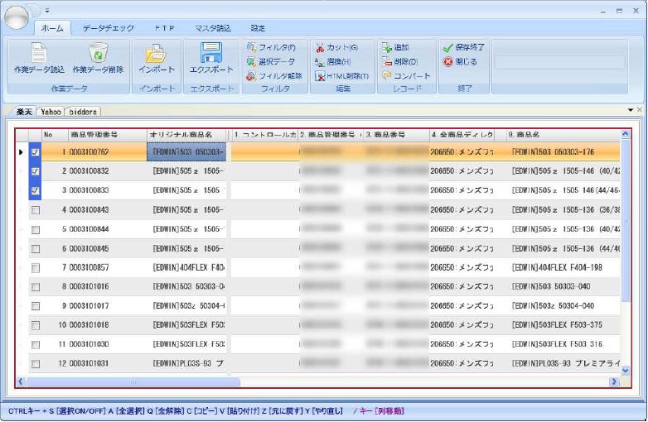The width and height of the screenshot is (648, 422).
Task: Click the 1.コントロールカ column header
Action: coord(264,135)
